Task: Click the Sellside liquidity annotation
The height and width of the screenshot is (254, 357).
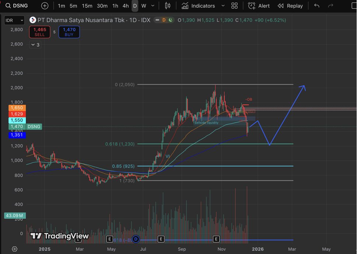Action: pos(206,123)
